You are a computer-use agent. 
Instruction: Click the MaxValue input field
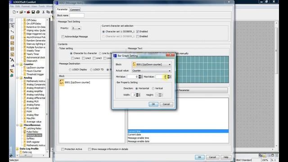pyautogui.click(x=161, y=77)
